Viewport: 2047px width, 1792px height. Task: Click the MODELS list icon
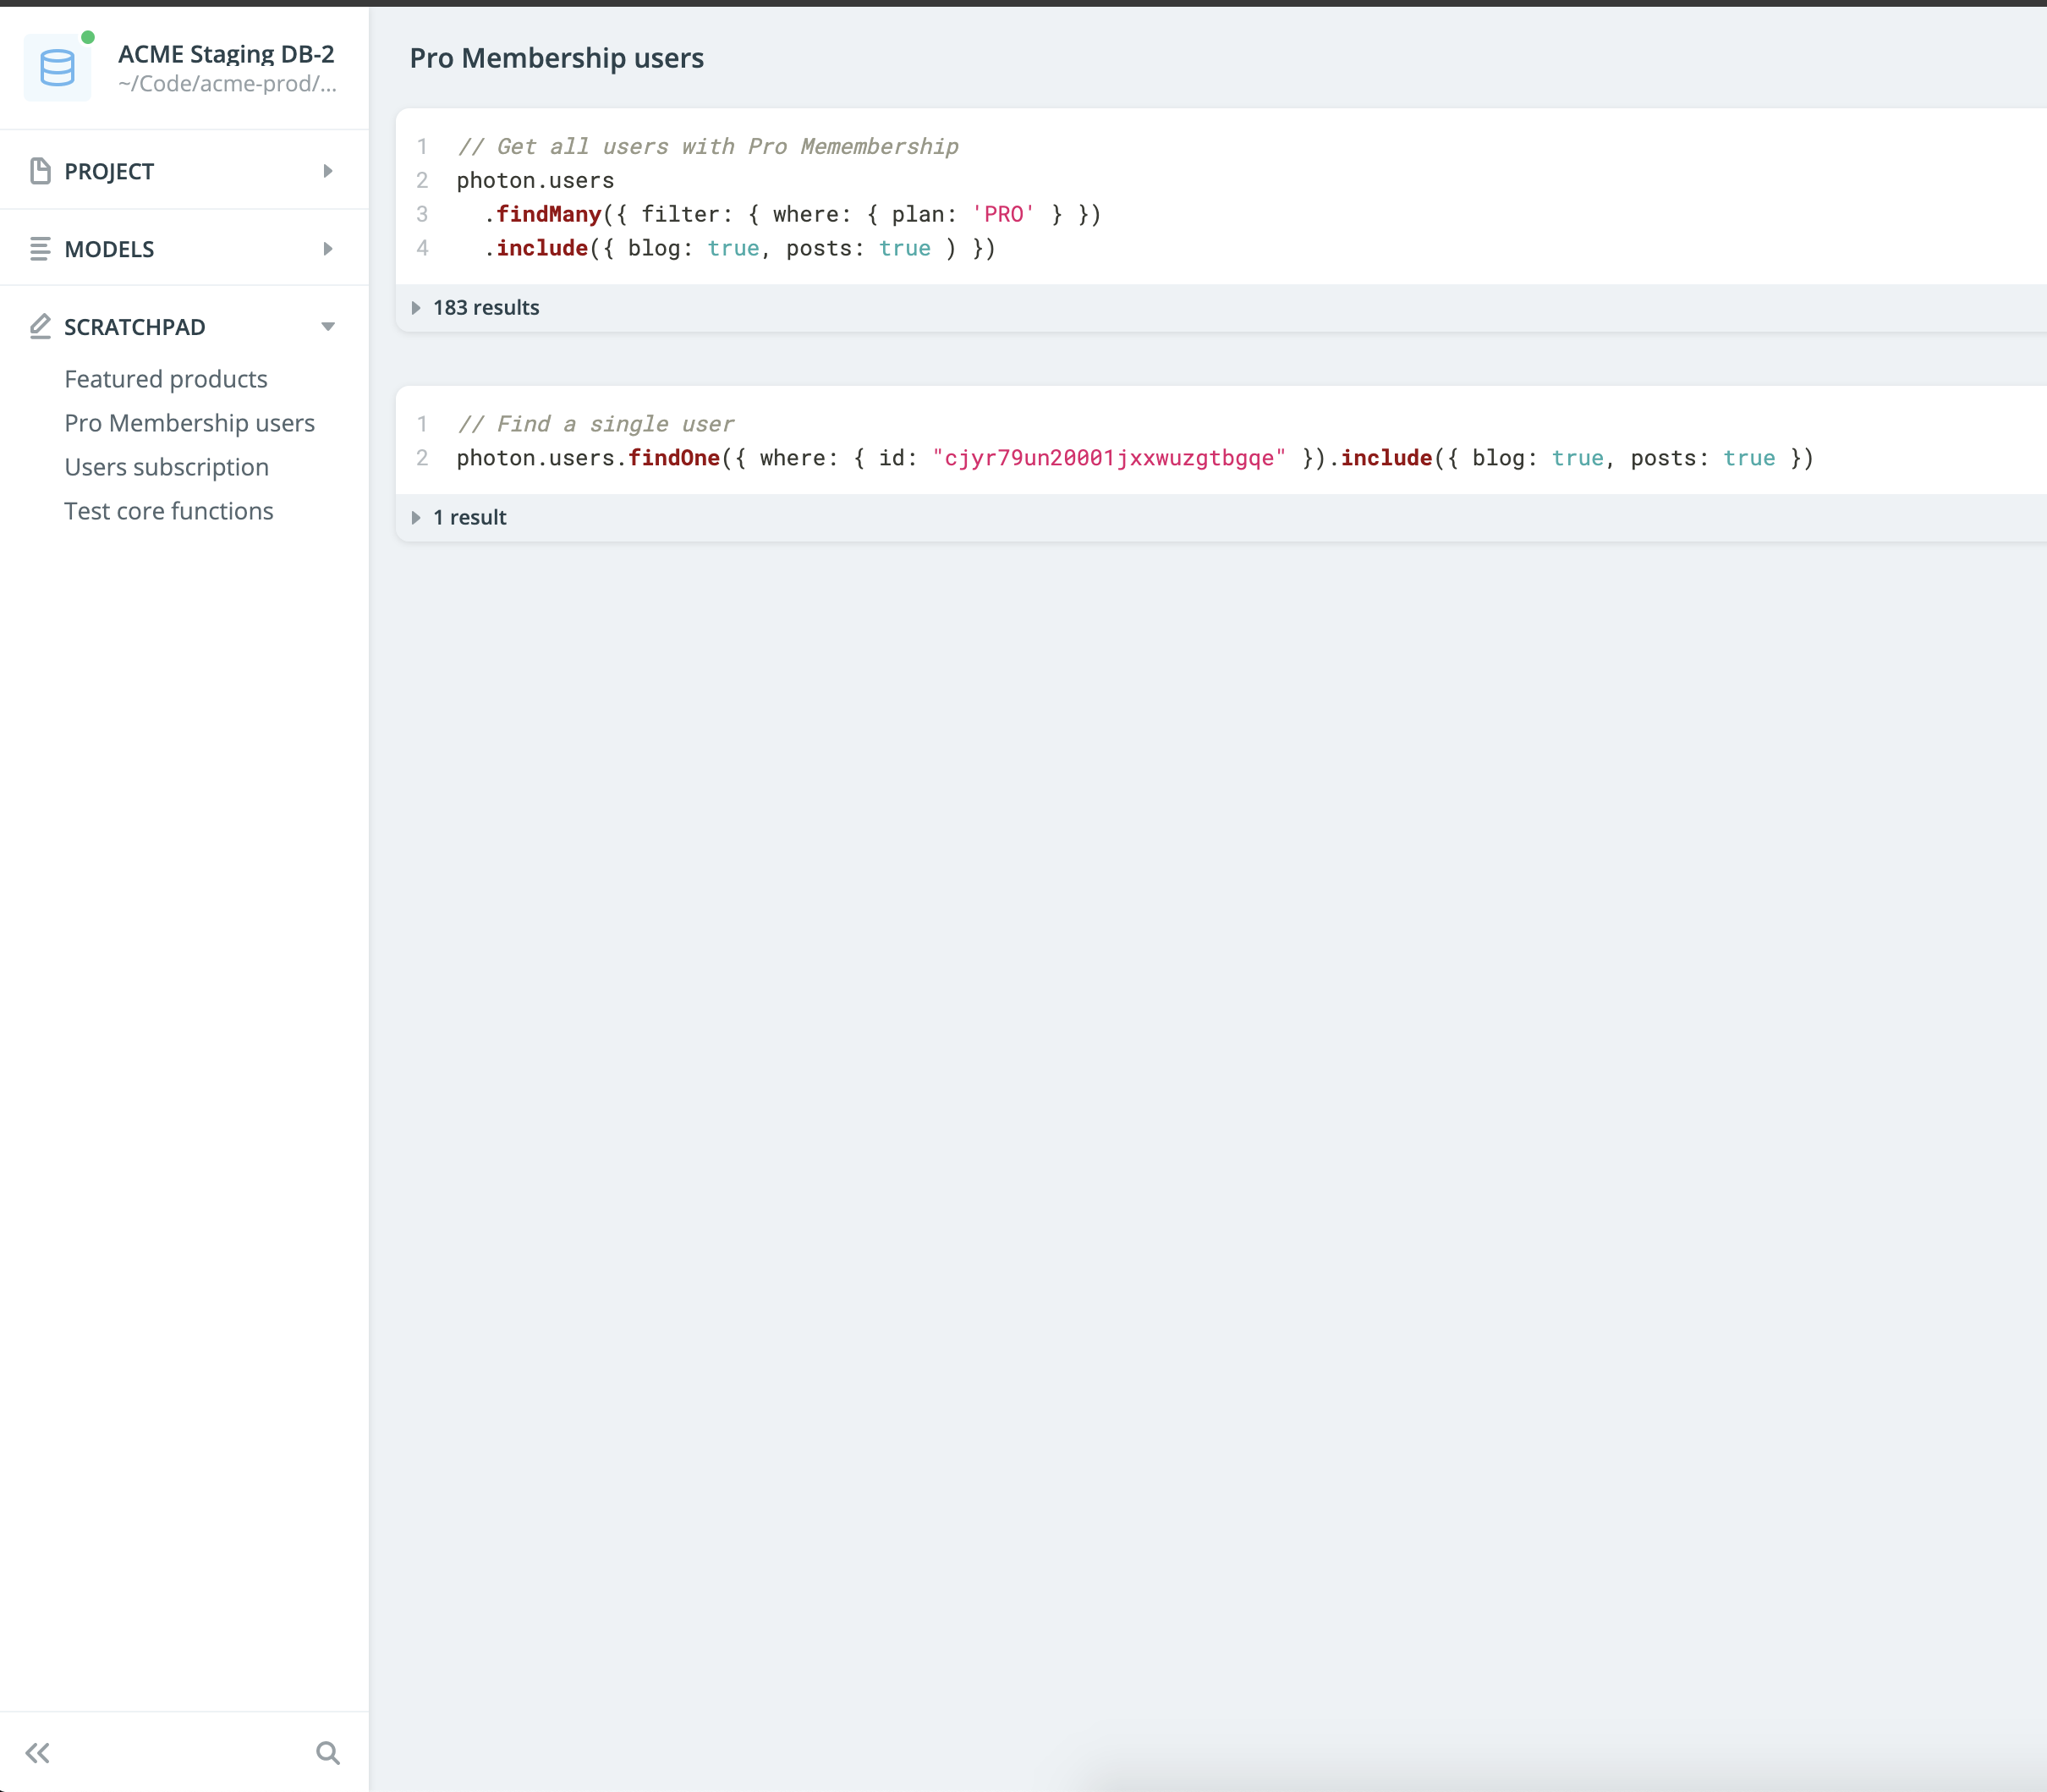[x=40, y=248]
